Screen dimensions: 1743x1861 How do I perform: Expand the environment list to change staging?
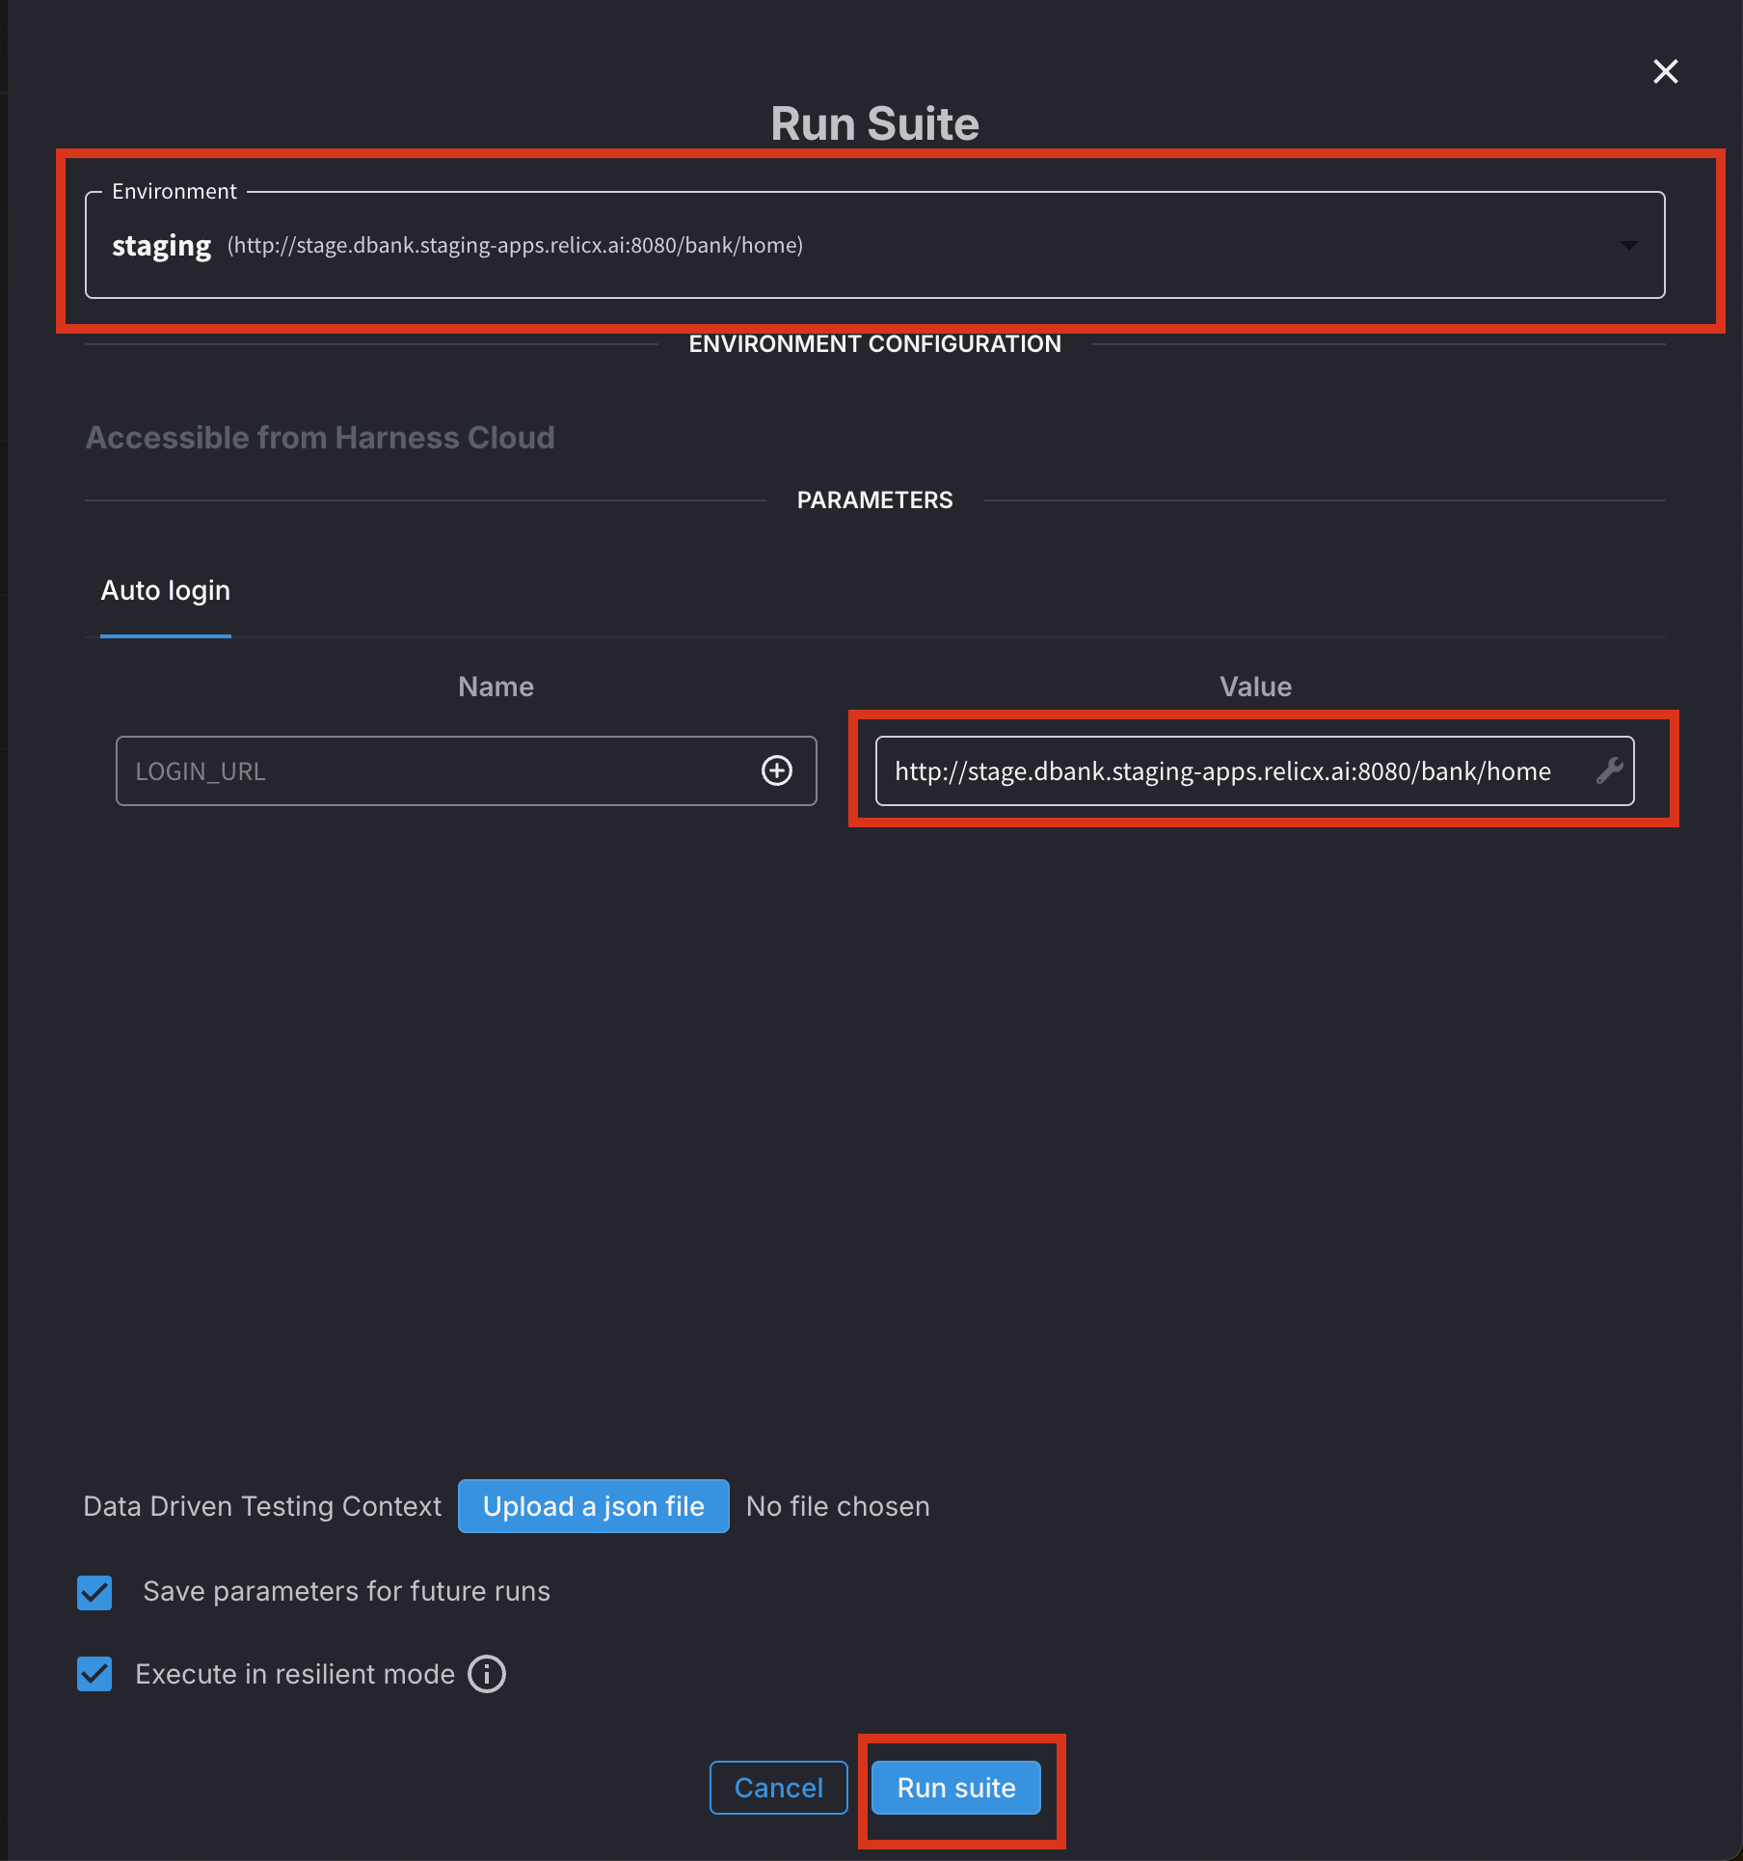1629,246
